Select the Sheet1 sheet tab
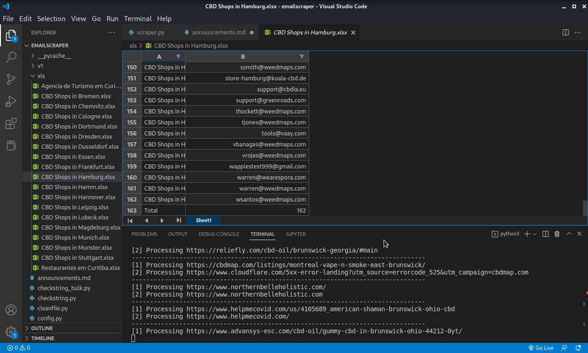This screenshot has height=353, width=588. click(203, 220)
